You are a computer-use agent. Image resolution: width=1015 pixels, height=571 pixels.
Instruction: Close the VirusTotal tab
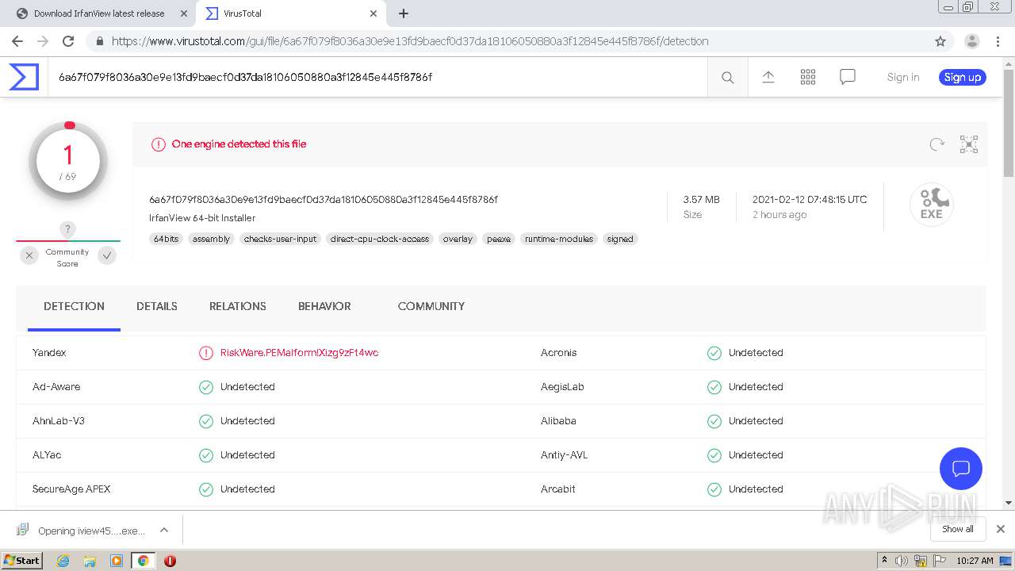373,13
